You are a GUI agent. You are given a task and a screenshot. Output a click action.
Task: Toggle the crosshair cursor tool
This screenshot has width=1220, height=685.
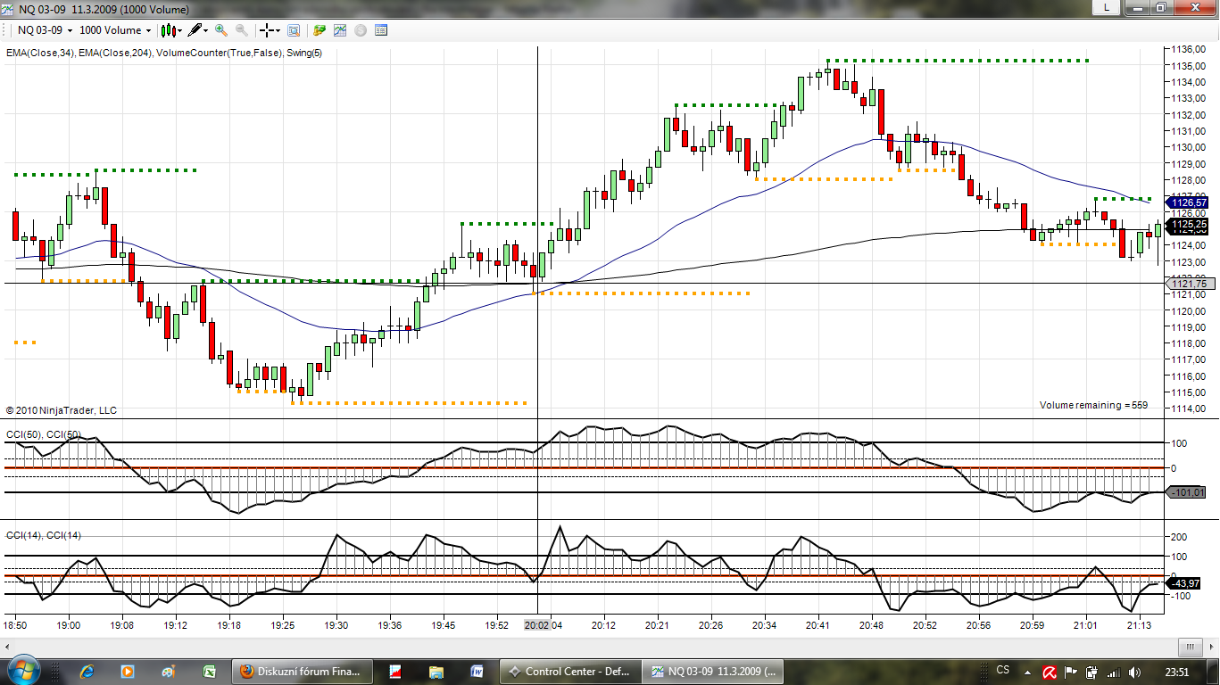tap(268, 30)
